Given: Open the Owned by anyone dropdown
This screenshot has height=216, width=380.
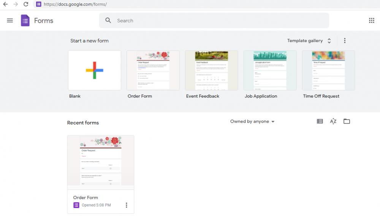Looking at the screenshot, I should pyautogui.click(x=252, y=121).
